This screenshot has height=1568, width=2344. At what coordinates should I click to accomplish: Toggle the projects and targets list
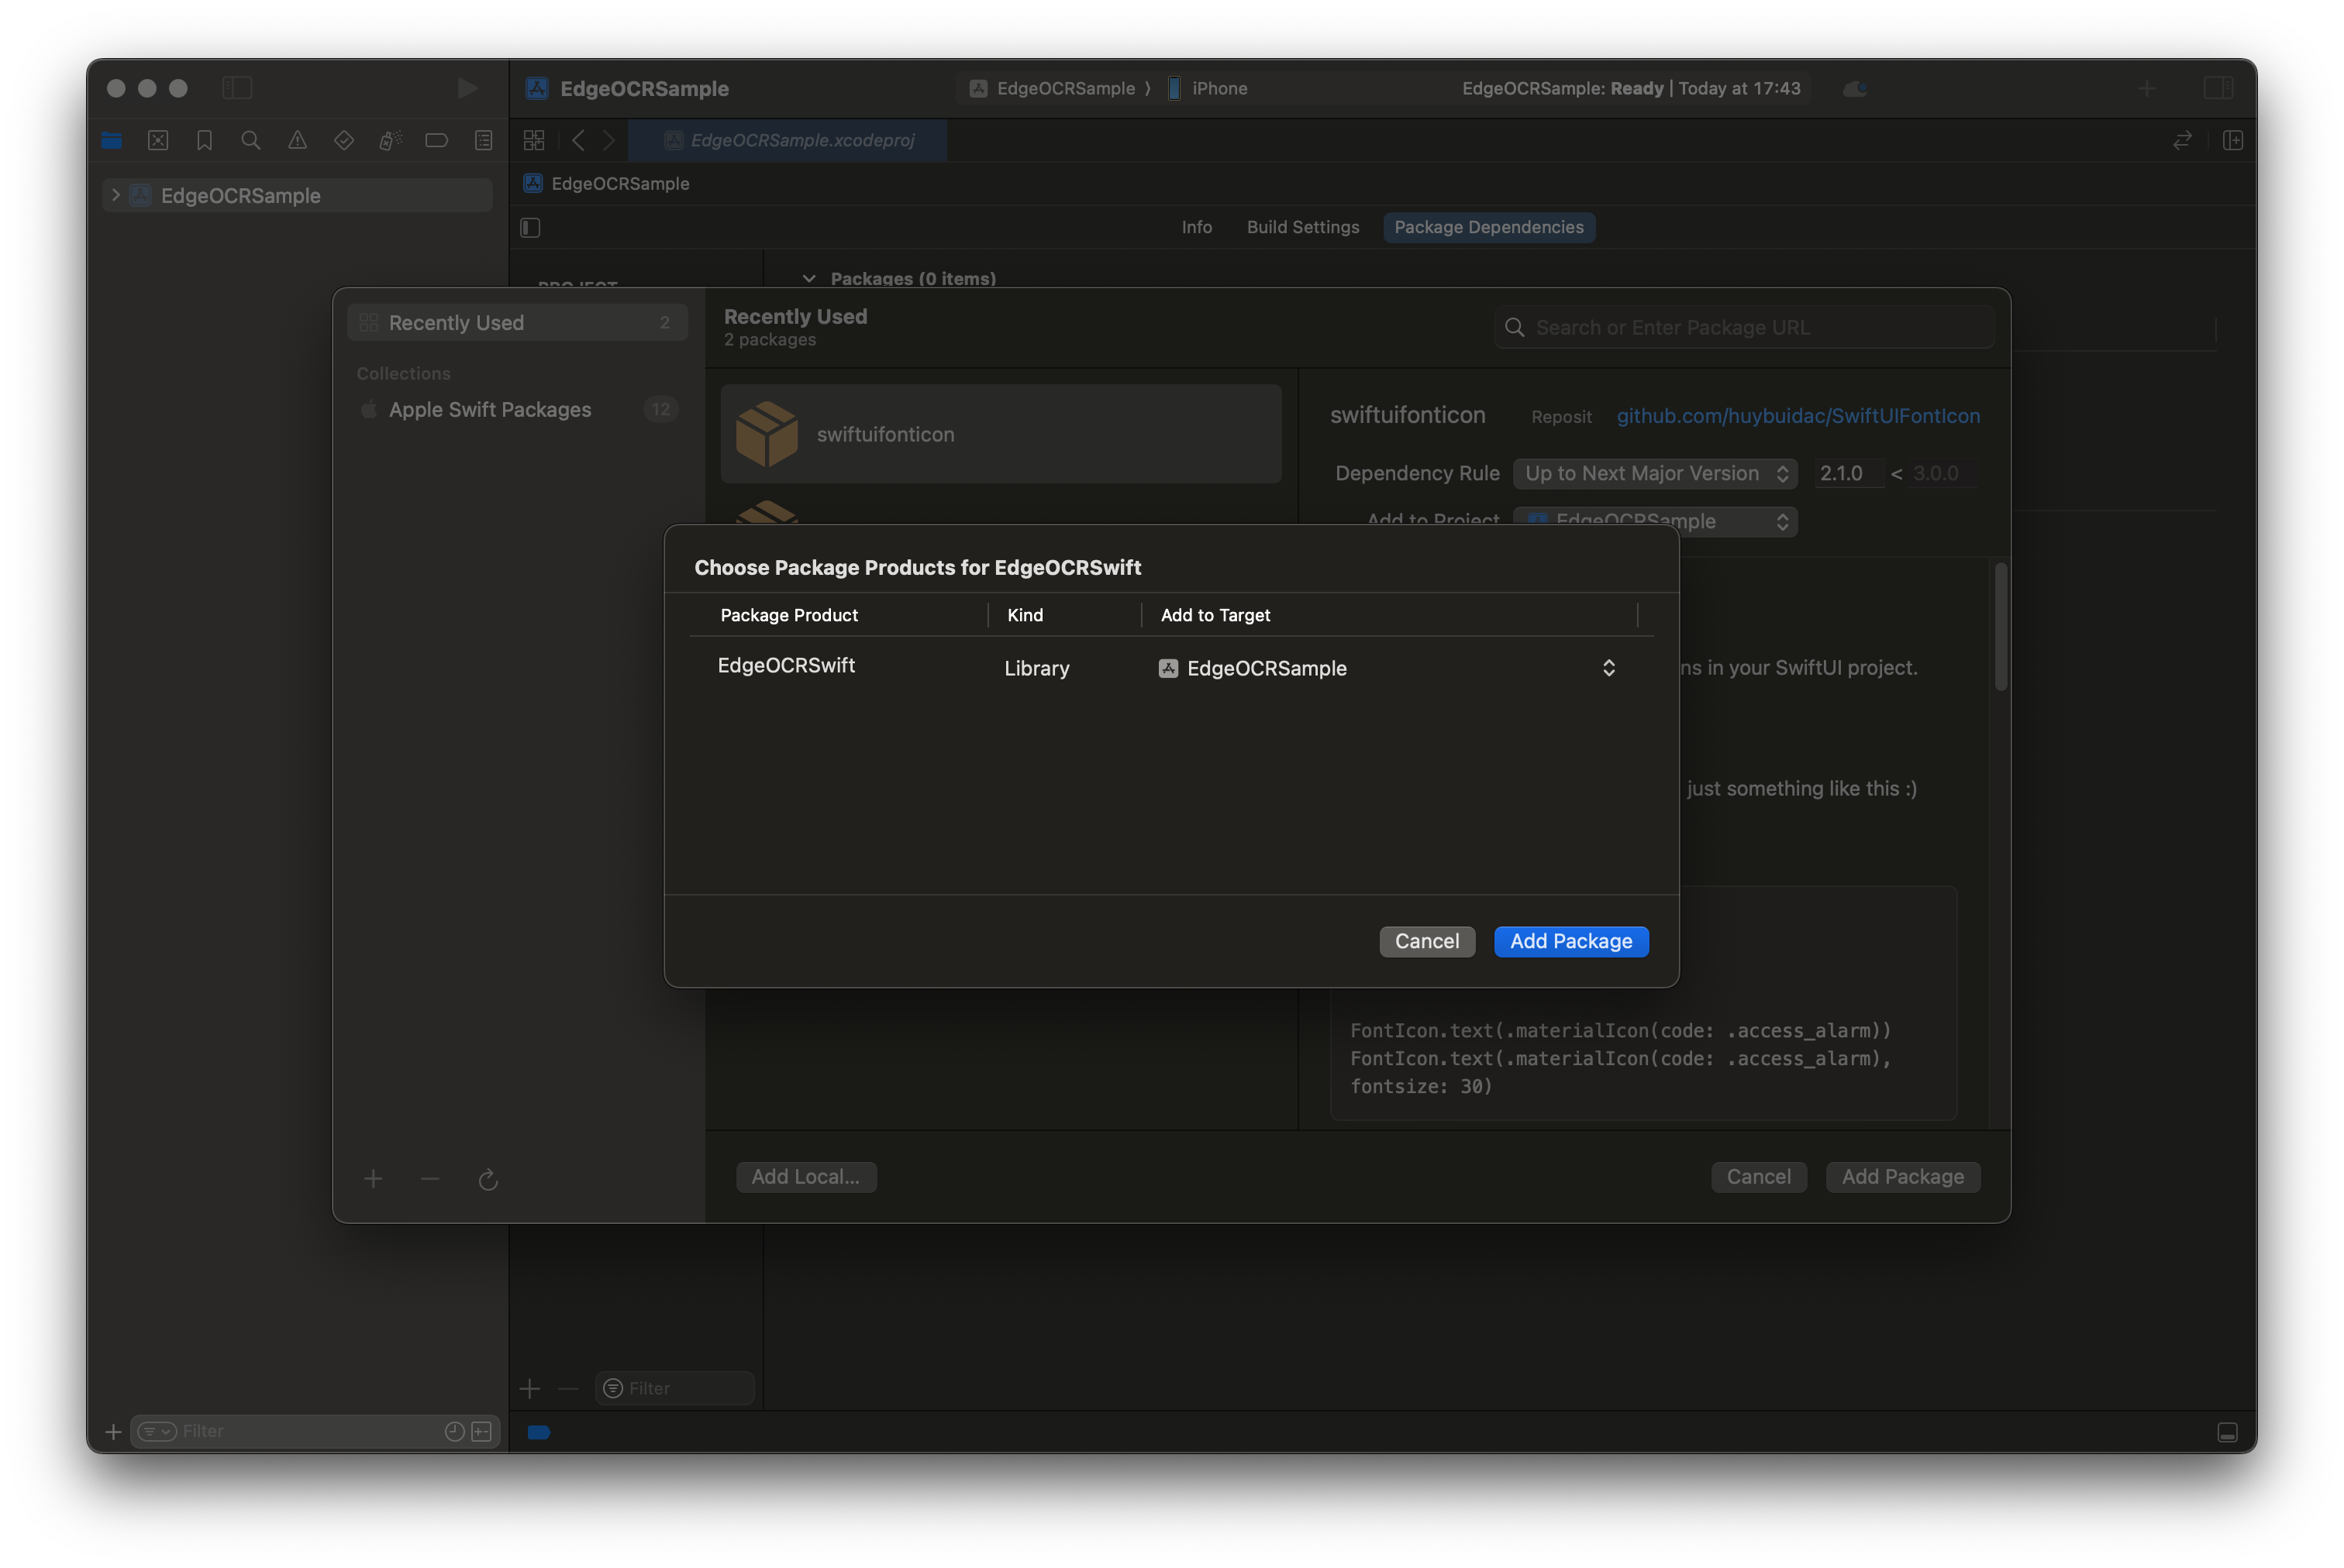pyautogui.click(x=530, y=228)
